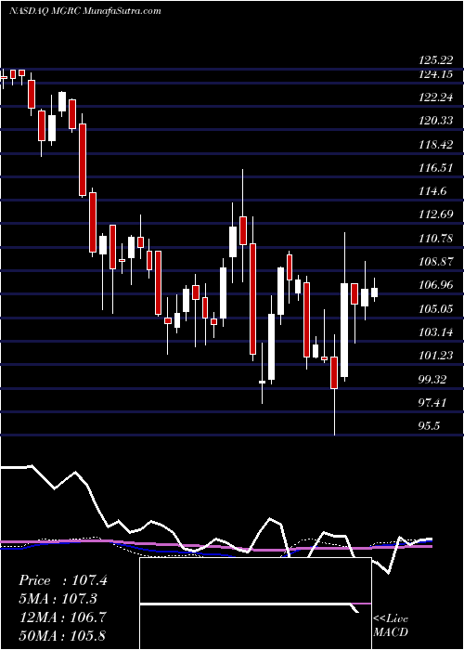This screenshot has height=650, width=464.
Task: Click the 12MA : 106.7 readout
Action: pos(63,617)
